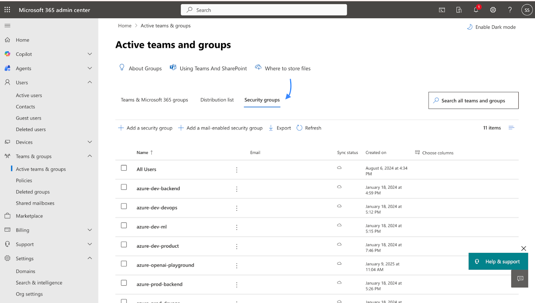The image size is (535, 303).
Task: Open the settings gear in header
Action: pyautogui.click(x=493, y=10)
